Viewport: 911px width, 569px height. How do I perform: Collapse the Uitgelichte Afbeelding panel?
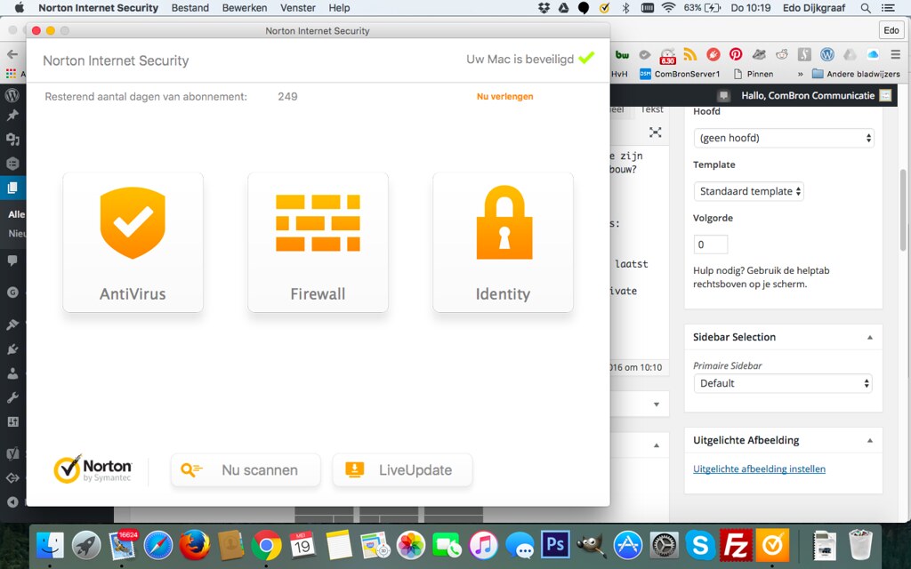[869, 440]
